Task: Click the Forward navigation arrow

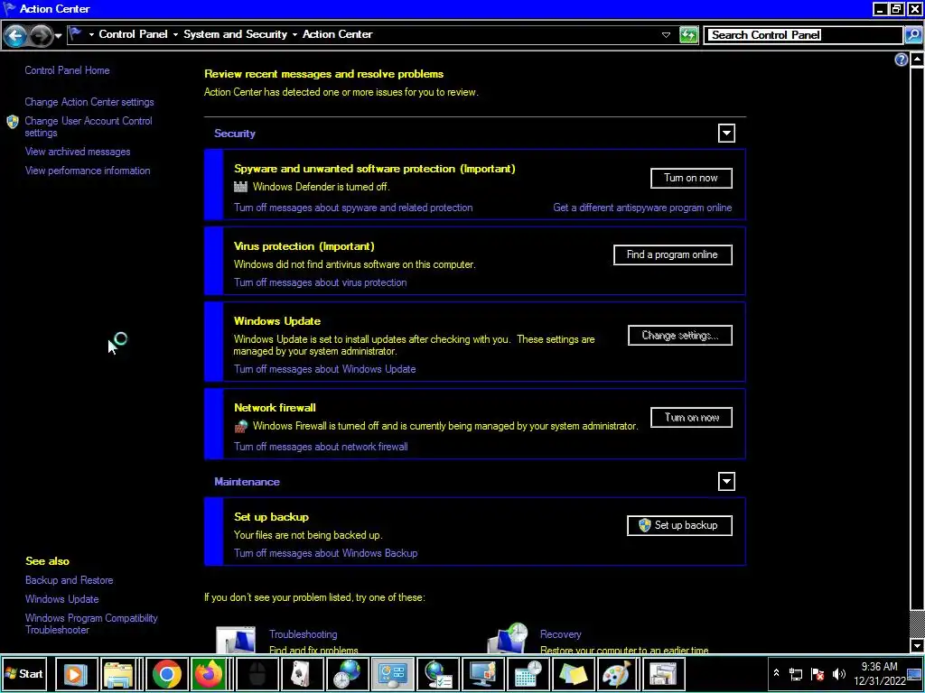Action: click(40, 35)
